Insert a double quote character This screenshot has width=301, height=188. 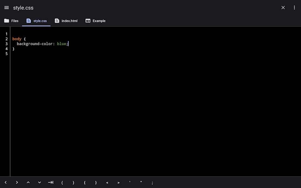(x=141, y=182)
